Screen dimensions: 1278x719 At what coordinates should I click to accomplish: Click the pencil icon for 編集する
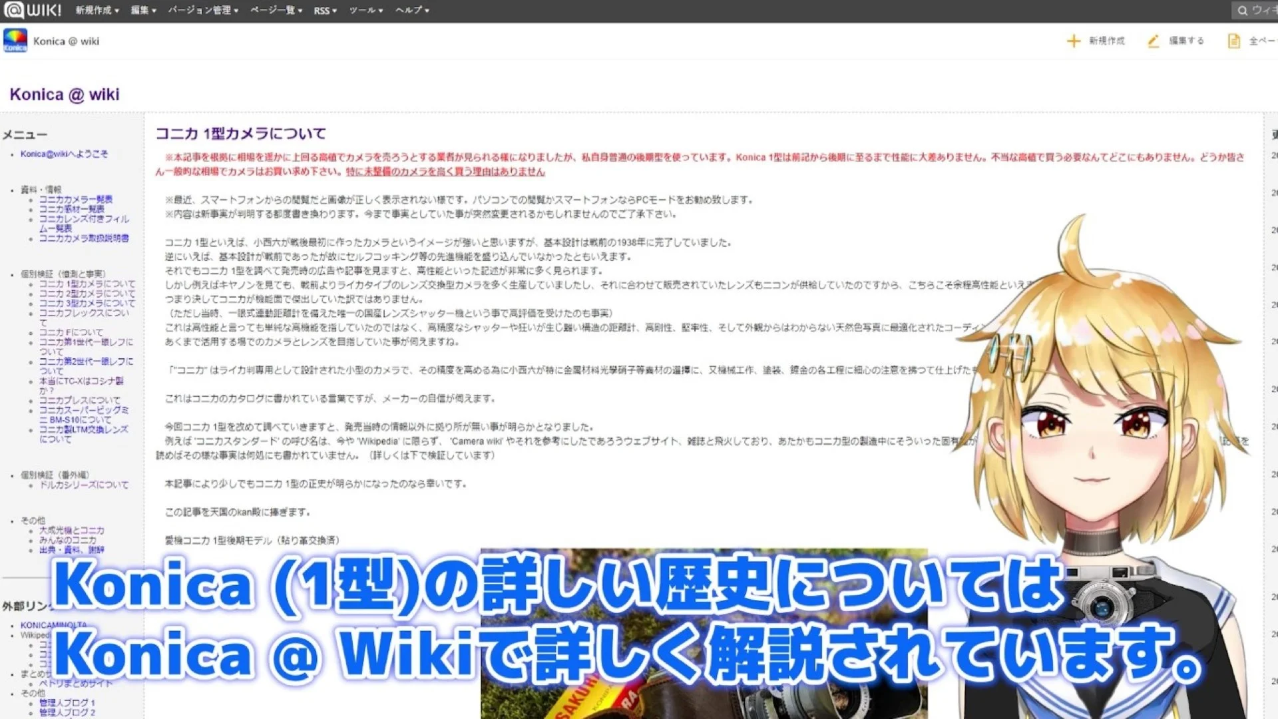[x=1154, y=41]
